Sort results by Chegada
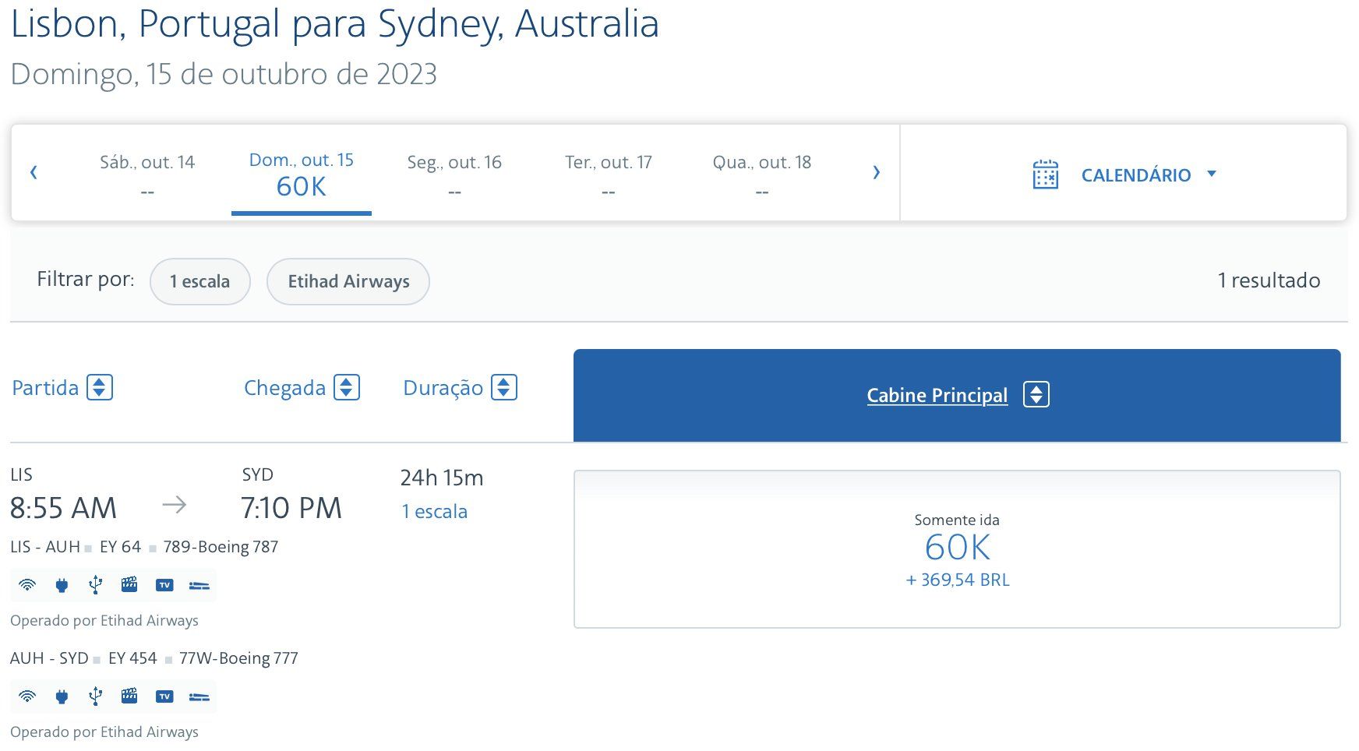Image resolution: width=1359 pixels, height=751 pixels. 284,388
